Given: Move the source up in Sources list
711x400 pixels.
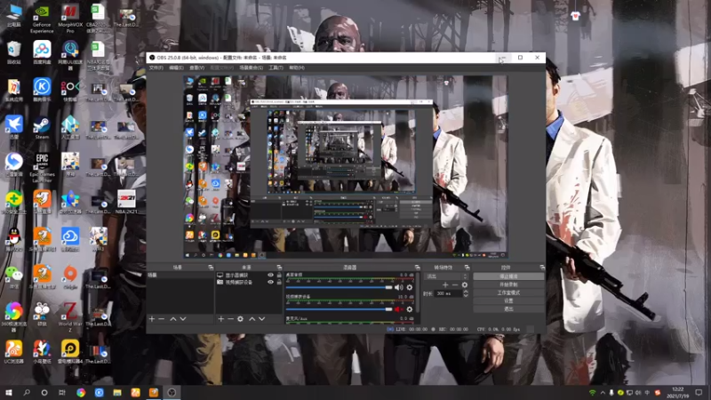Looking at the screenshot, I should (x=252, y=319).
